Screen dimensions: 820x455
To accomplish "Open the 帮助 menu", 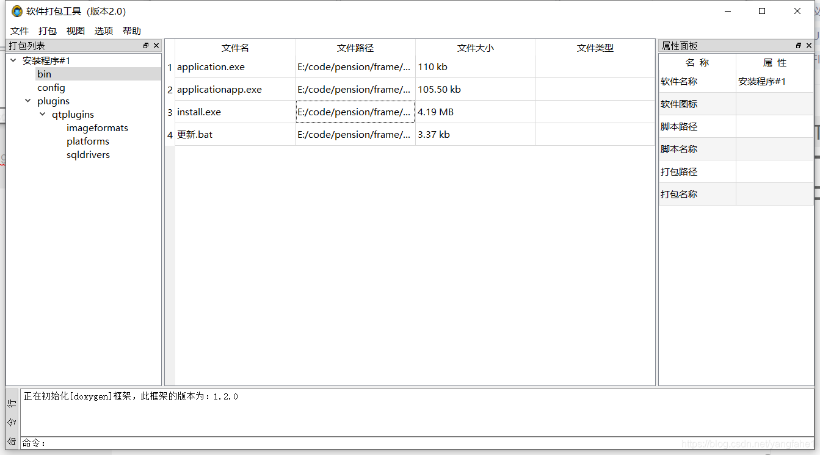I will click(x=132, y=31).
